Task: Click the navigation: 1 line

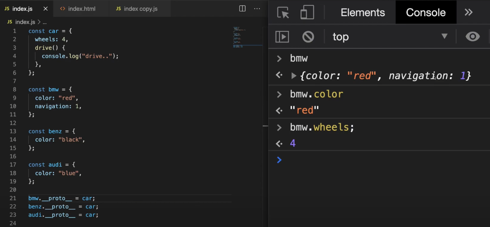Action: pyautogui.click(x=58, y=106)
